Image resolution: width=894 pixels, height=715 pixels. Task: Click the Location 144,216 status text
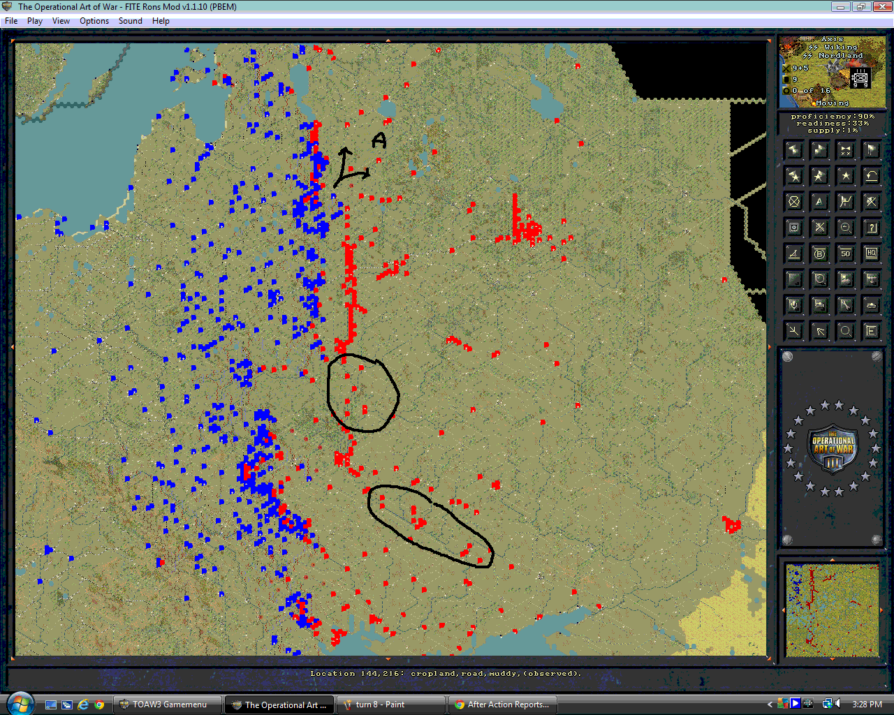click(446, 674)
